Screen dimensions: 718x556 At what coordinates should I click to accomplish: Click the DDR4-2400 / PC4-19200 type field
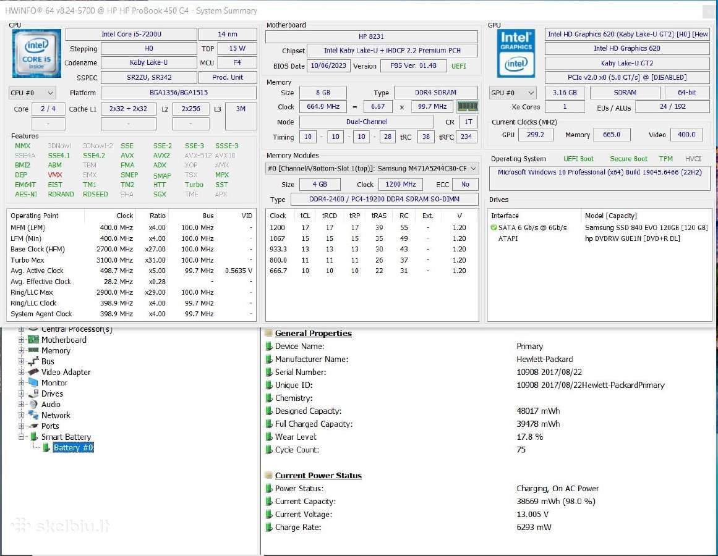pyautogui.click(x=384, y=199)
